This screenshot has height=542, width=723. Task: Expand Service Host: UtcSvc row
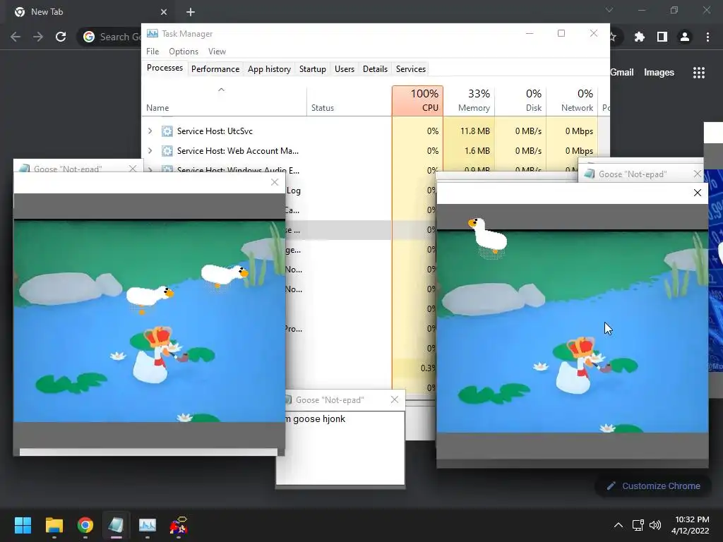tap(150, 131)
